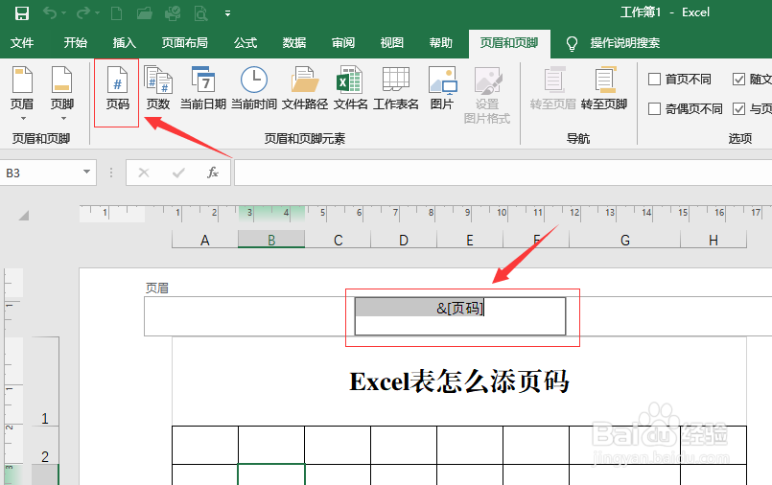
Task: Select column C header
Action: (338, 240)
